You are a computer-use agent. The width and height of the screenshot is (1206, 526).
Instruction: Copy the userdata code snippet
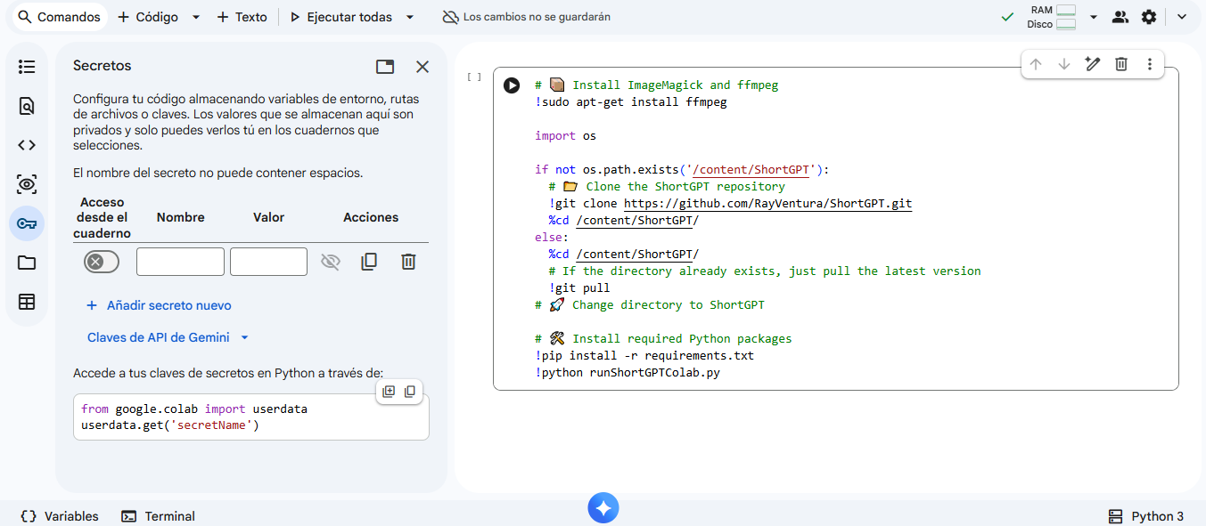pos(410,392)
